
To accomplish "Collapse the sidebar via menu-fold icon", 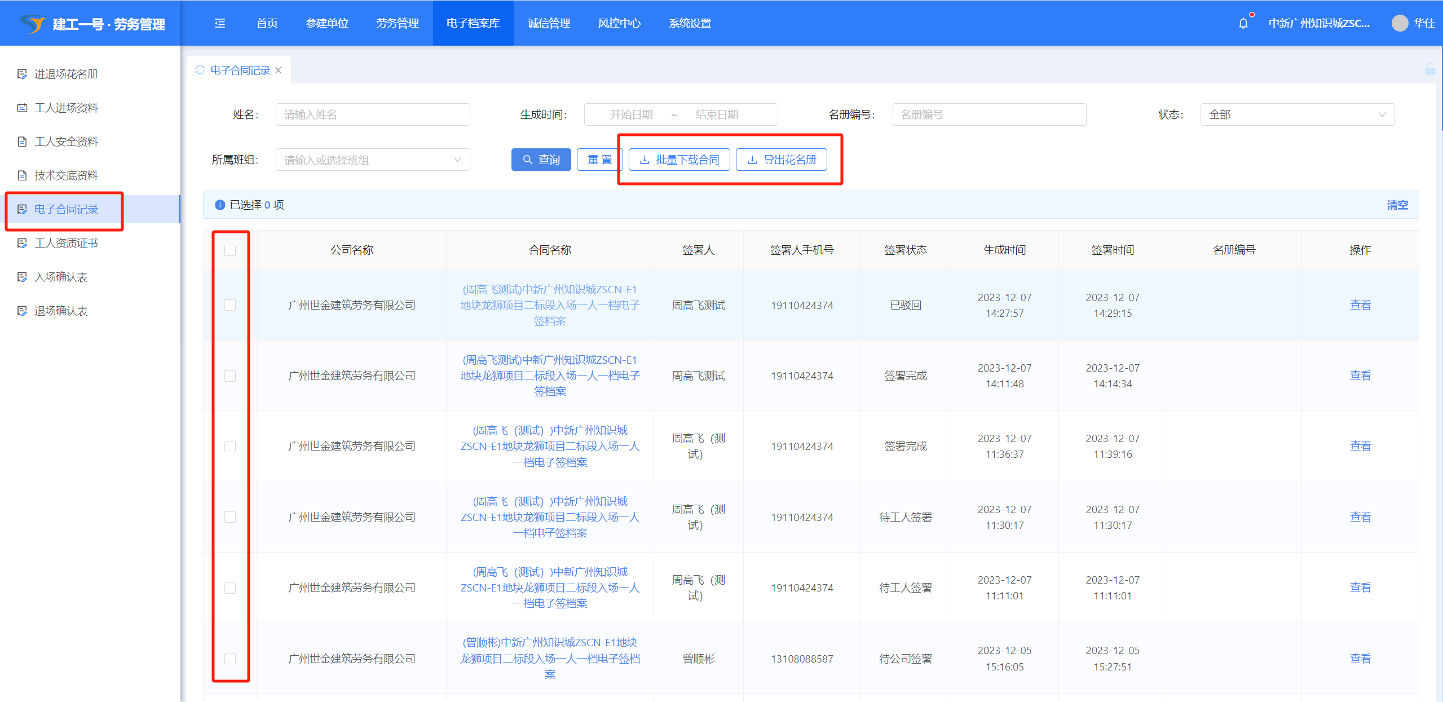I will pyautogui.click(x=220, y=23).
